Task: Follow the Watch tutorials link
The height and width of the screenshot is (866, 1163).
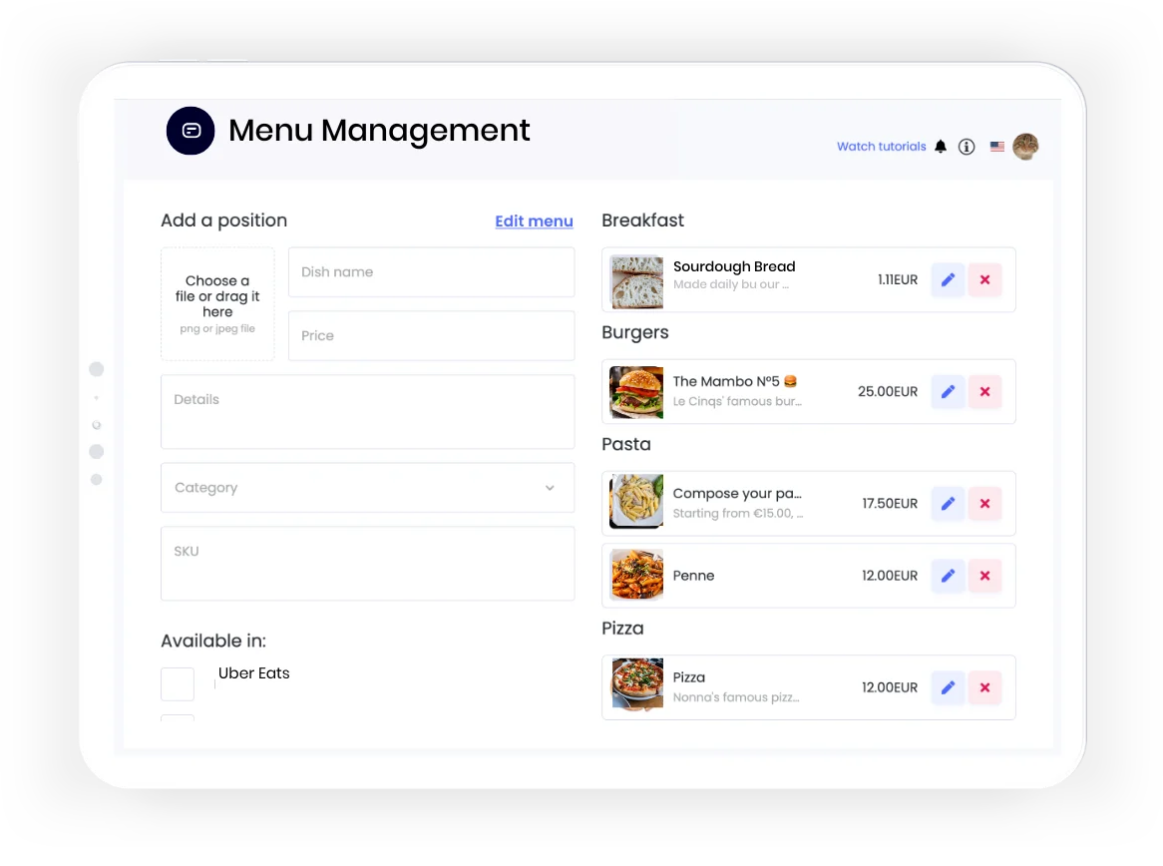Action: 881,147
